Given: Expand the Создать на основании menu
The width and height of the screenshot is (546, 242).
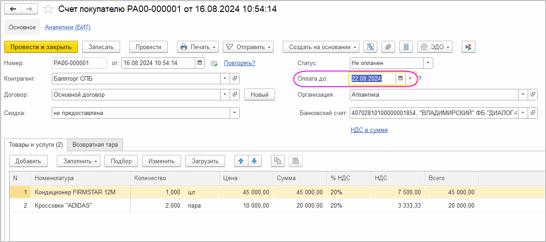Looking at the screenshot, I should click(x=321, y=47).
